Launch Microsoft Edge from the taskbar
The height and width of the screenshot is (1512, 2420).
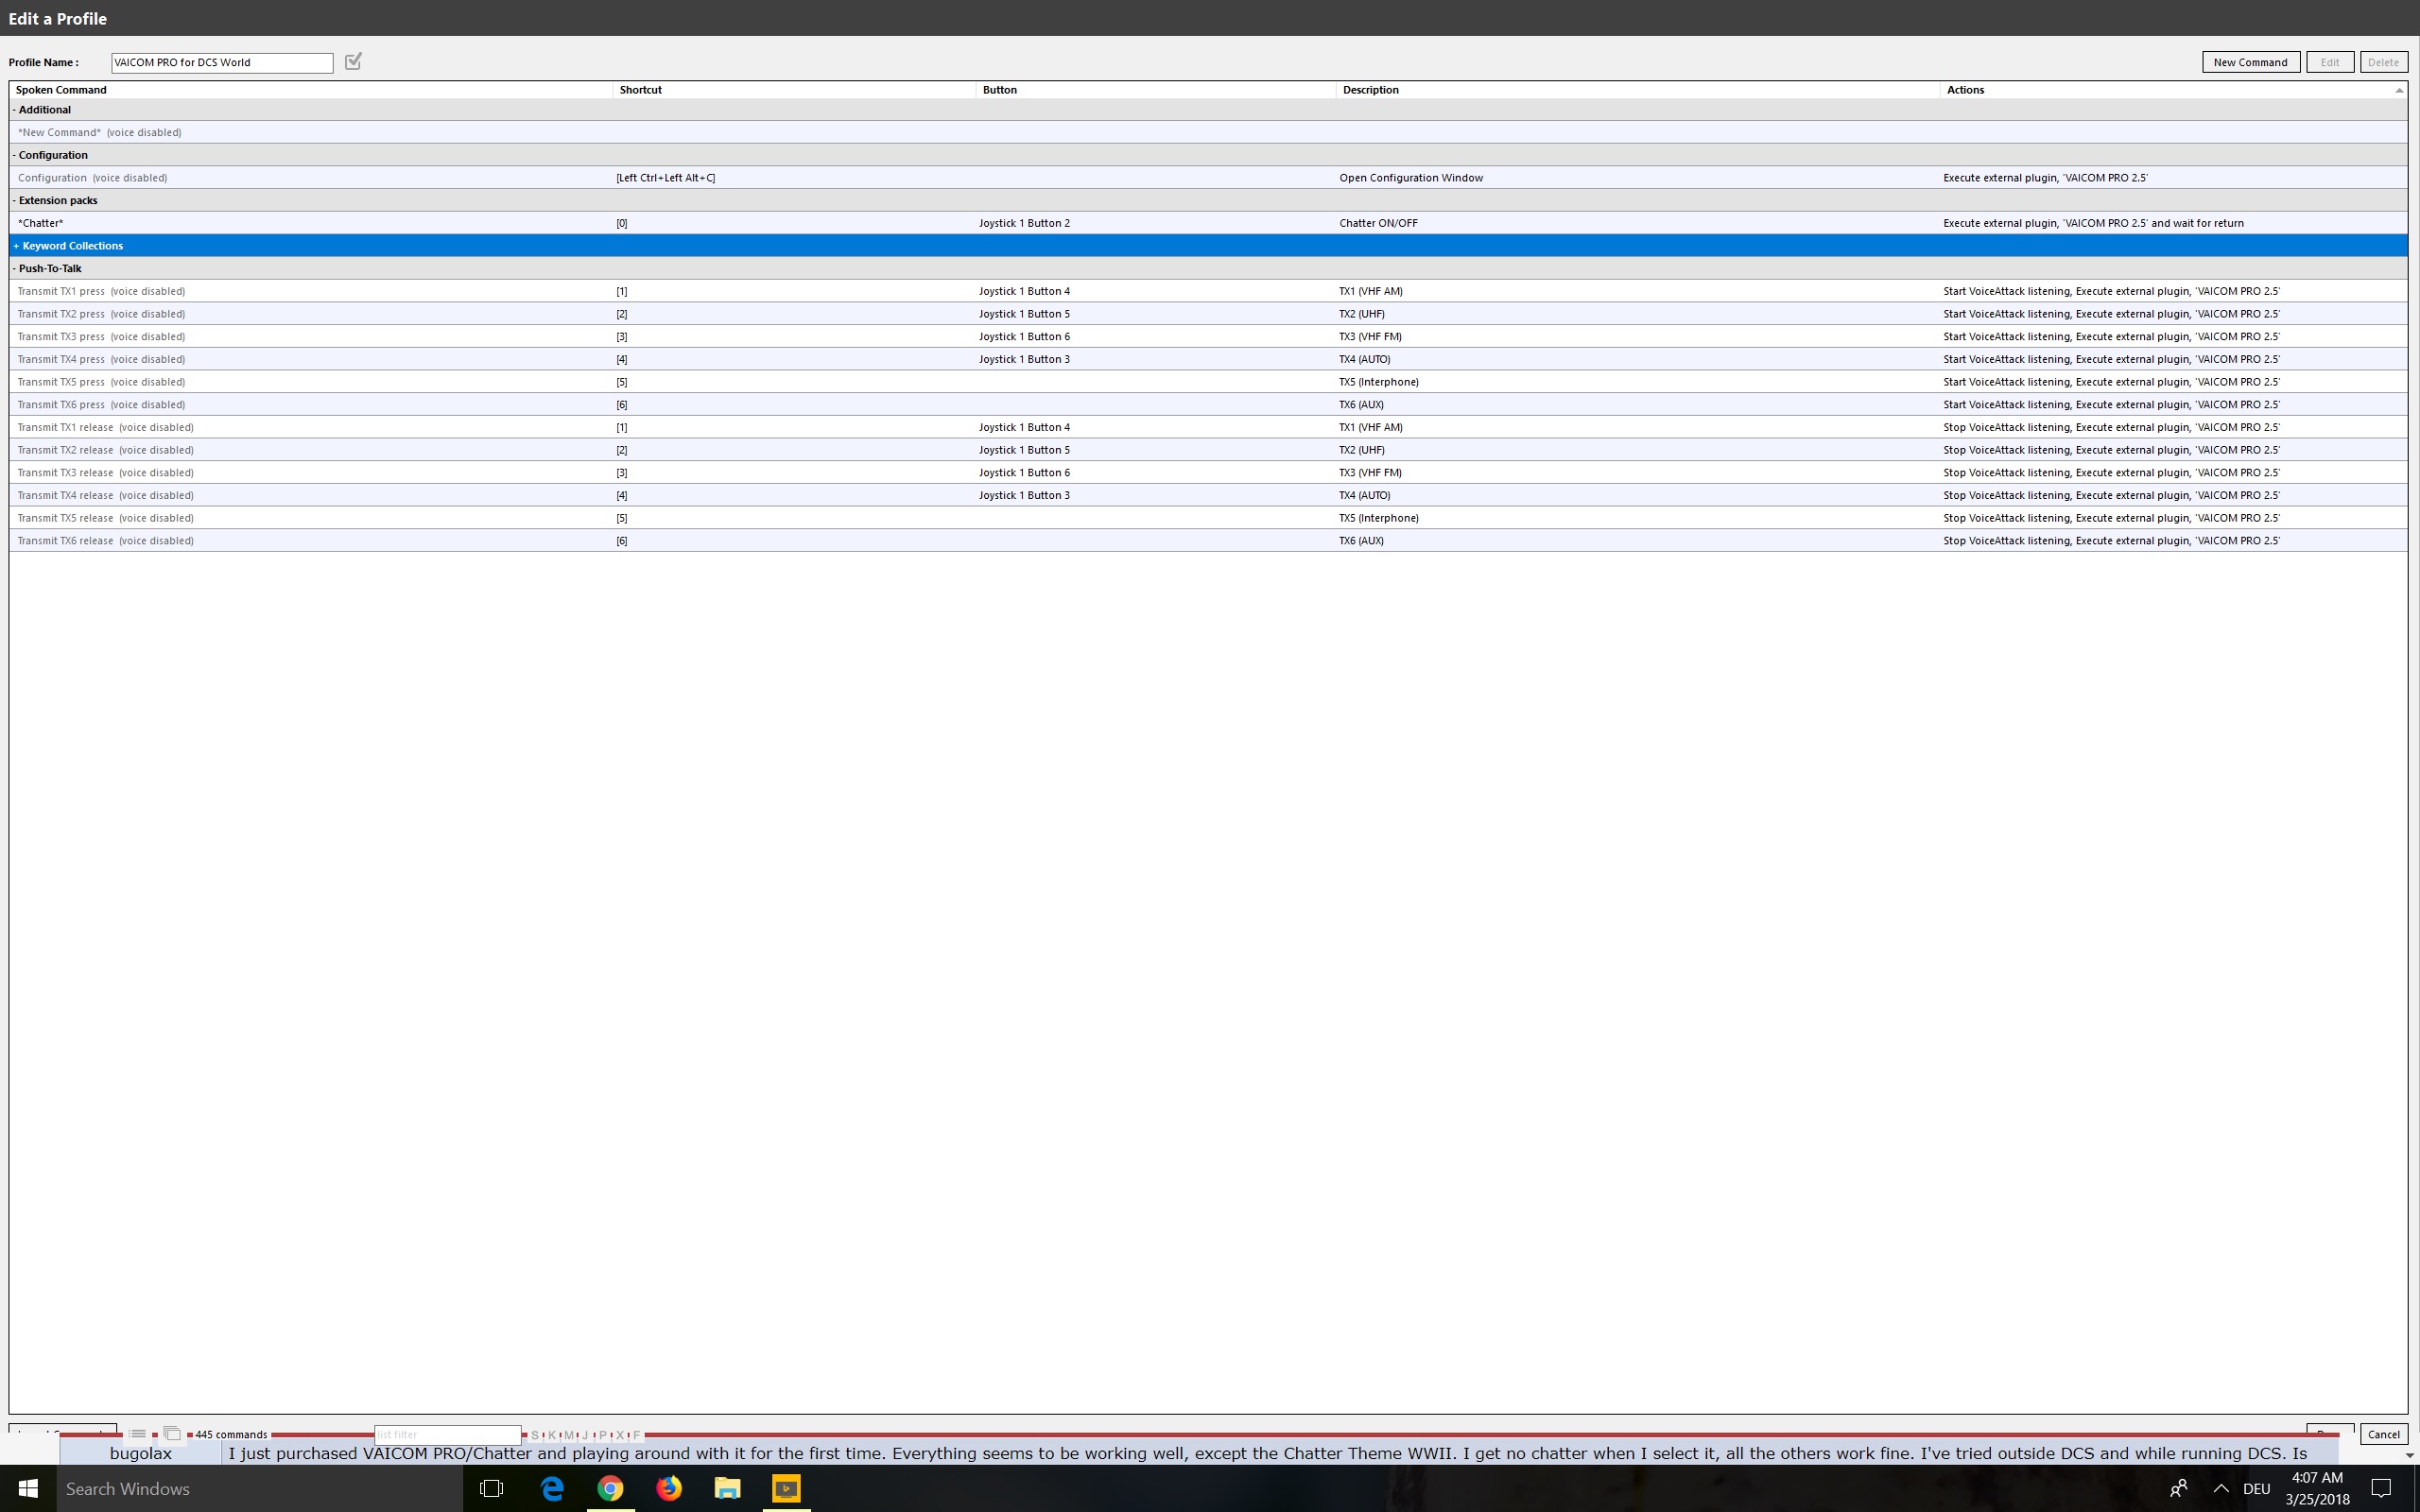point(552,1489)
